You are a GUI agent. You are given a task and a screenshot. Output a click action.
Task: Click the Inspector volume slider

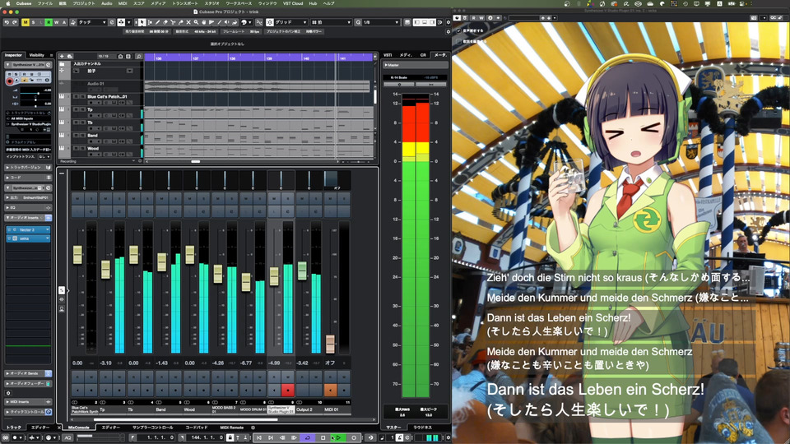[35, 93]
